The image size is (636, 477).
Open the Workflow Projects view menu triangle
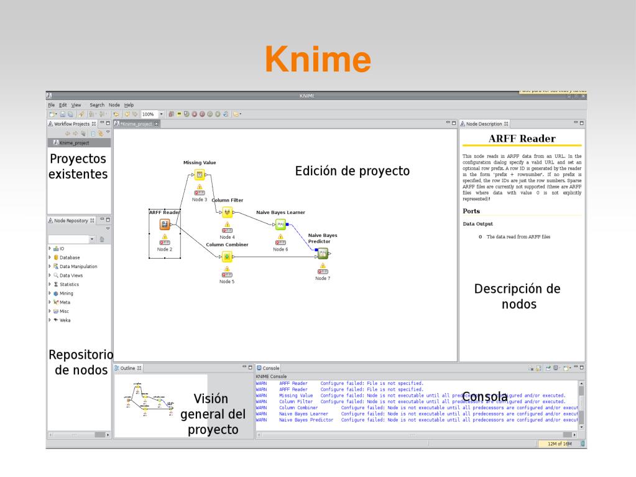[x=108, y=132]
